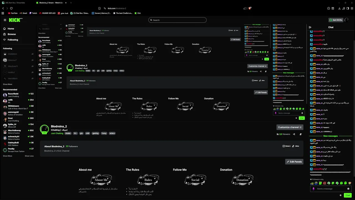The height and width of the screenshot is (200, 355).
Task: Open Knut Just Chatting channel
Action: [18, 119]
